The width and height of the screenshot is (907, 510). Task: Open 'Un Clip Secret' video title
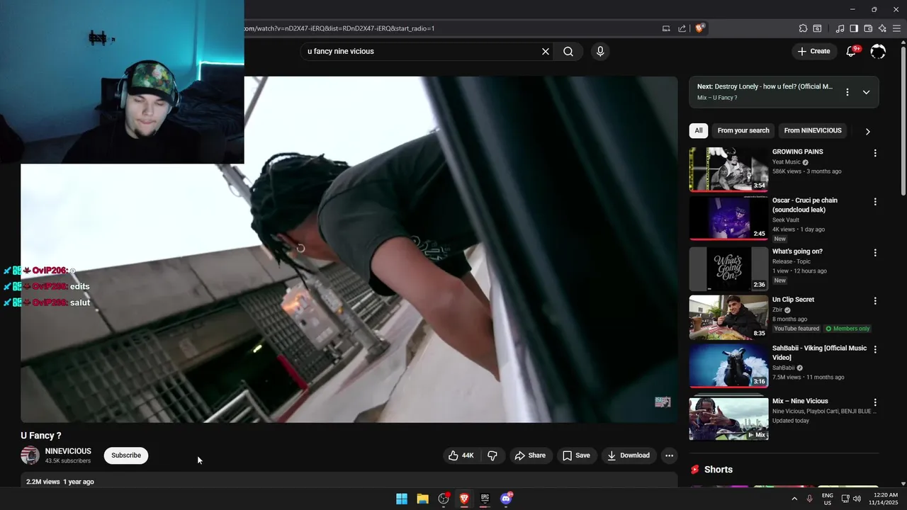point(793,300)
